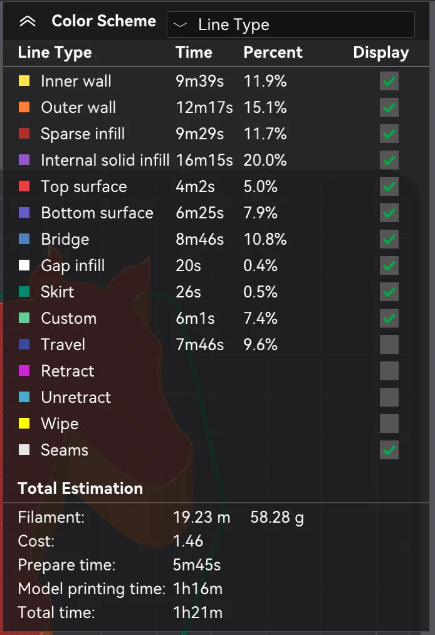This screenshot has height=635, width=435.
Task: Select the Bottom surface row label
Action: coord(97,213)
